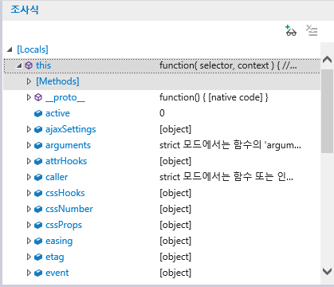This screenshot has height=287, width=334.
Task: Click the Add watch glasses icon
Action: pos(291,30)
